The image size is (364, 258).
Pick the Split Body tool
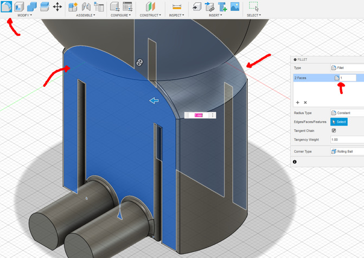click(44, 7)
